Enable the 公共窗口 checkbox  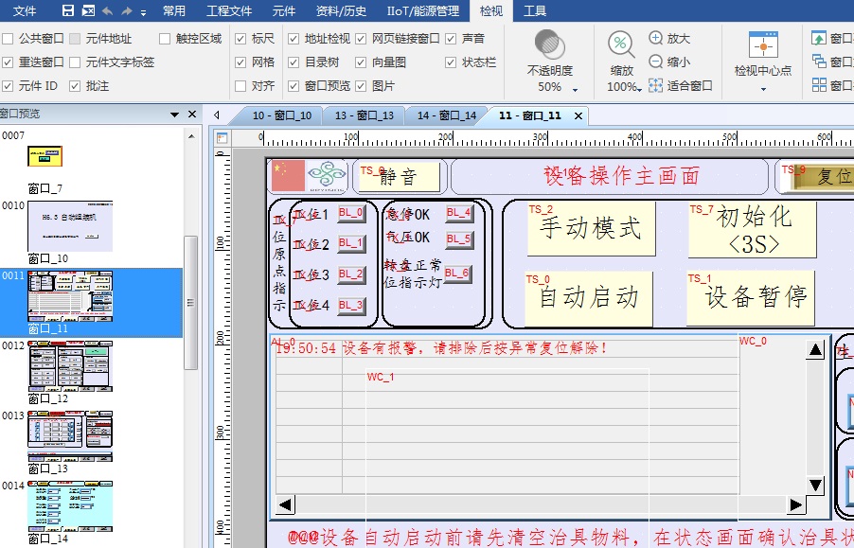(8, 39)
